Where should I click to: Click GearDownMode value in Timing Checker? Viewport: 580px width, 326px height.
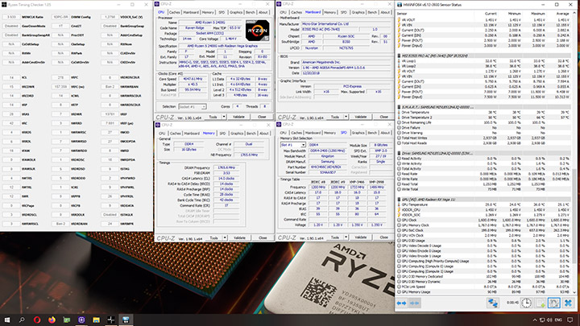[11, 27]
